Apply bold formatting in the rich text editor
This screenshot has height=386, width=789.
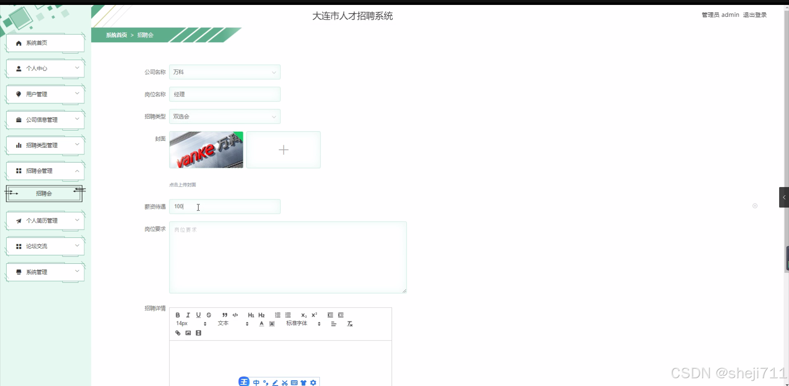[177, 315]
